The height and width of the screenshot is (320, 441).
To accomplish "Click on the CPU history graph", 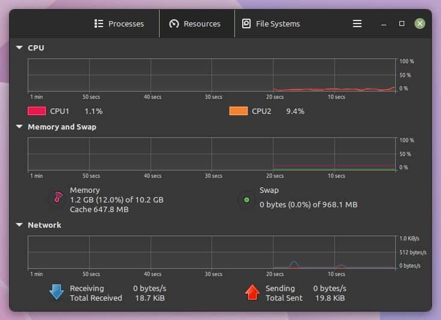I will tap(212, 75).
